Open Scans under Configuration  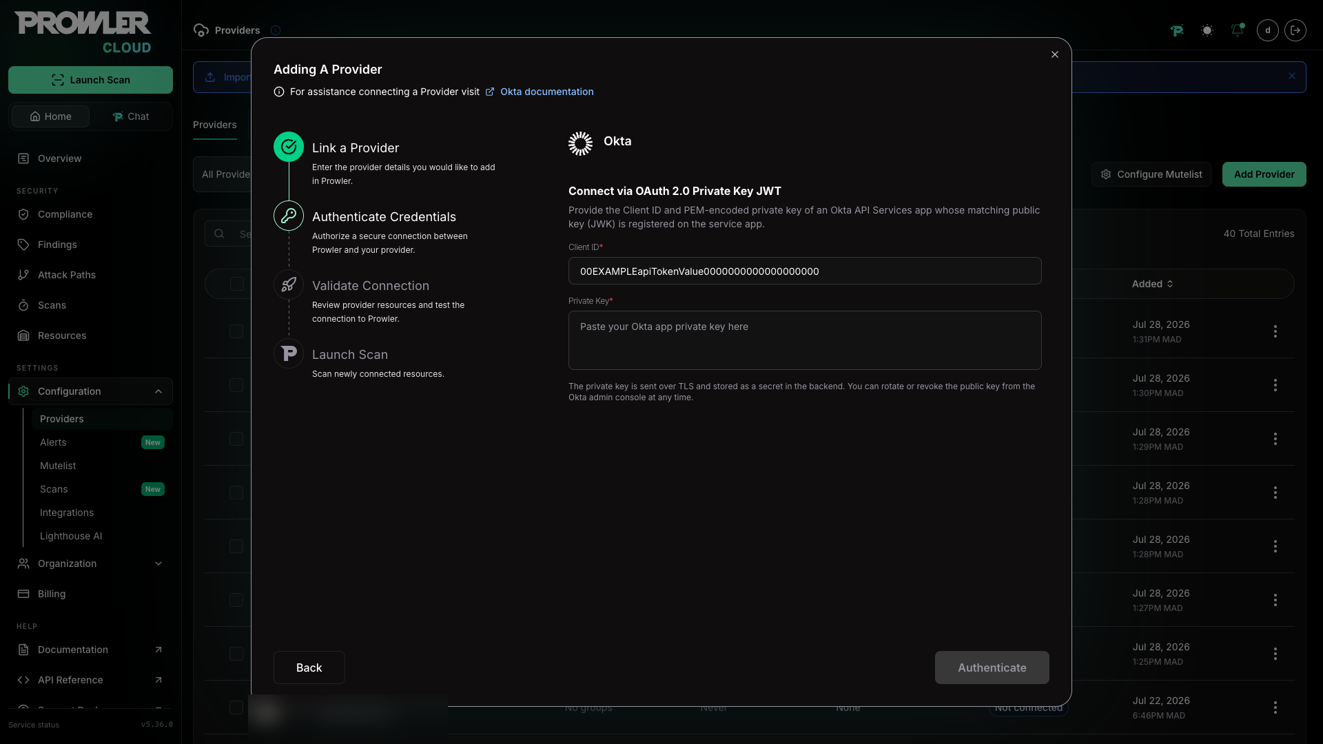[102, 489]
